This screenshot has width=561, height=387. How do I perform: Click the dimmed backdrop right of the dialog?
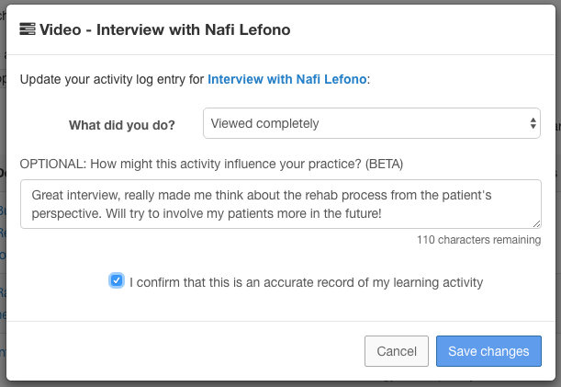point(558,193)
